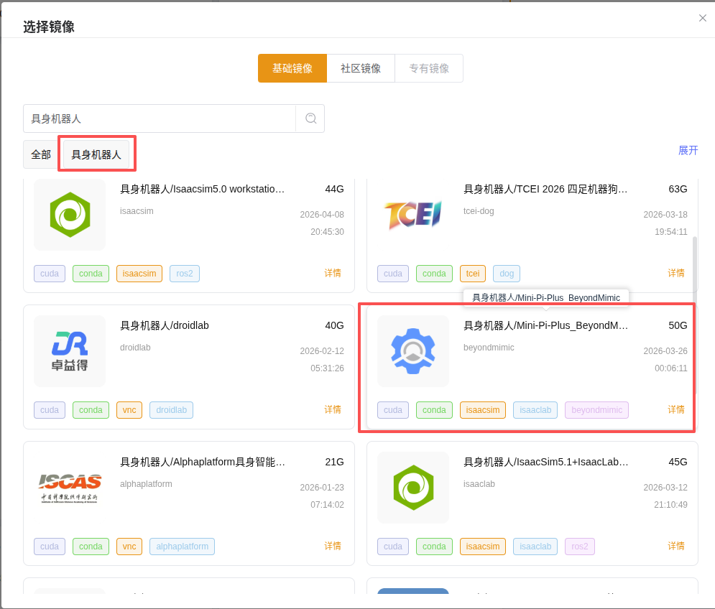This screenshot has height=609, width=715.
Task: Open 详情 for the Alphaplatform image
Action: [x=333, y=546]
